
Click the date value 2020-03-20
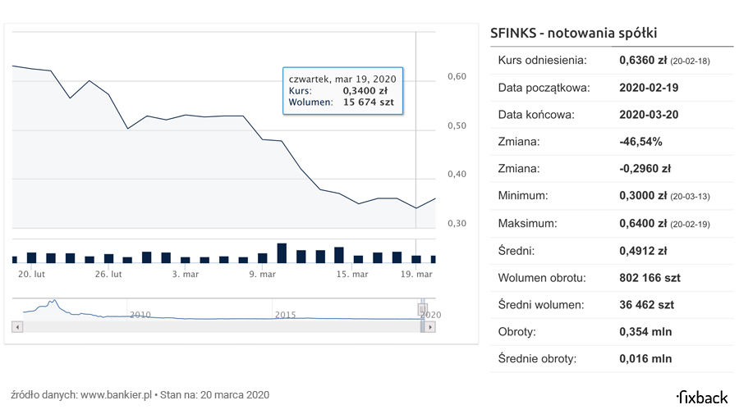tap(649, 114)
